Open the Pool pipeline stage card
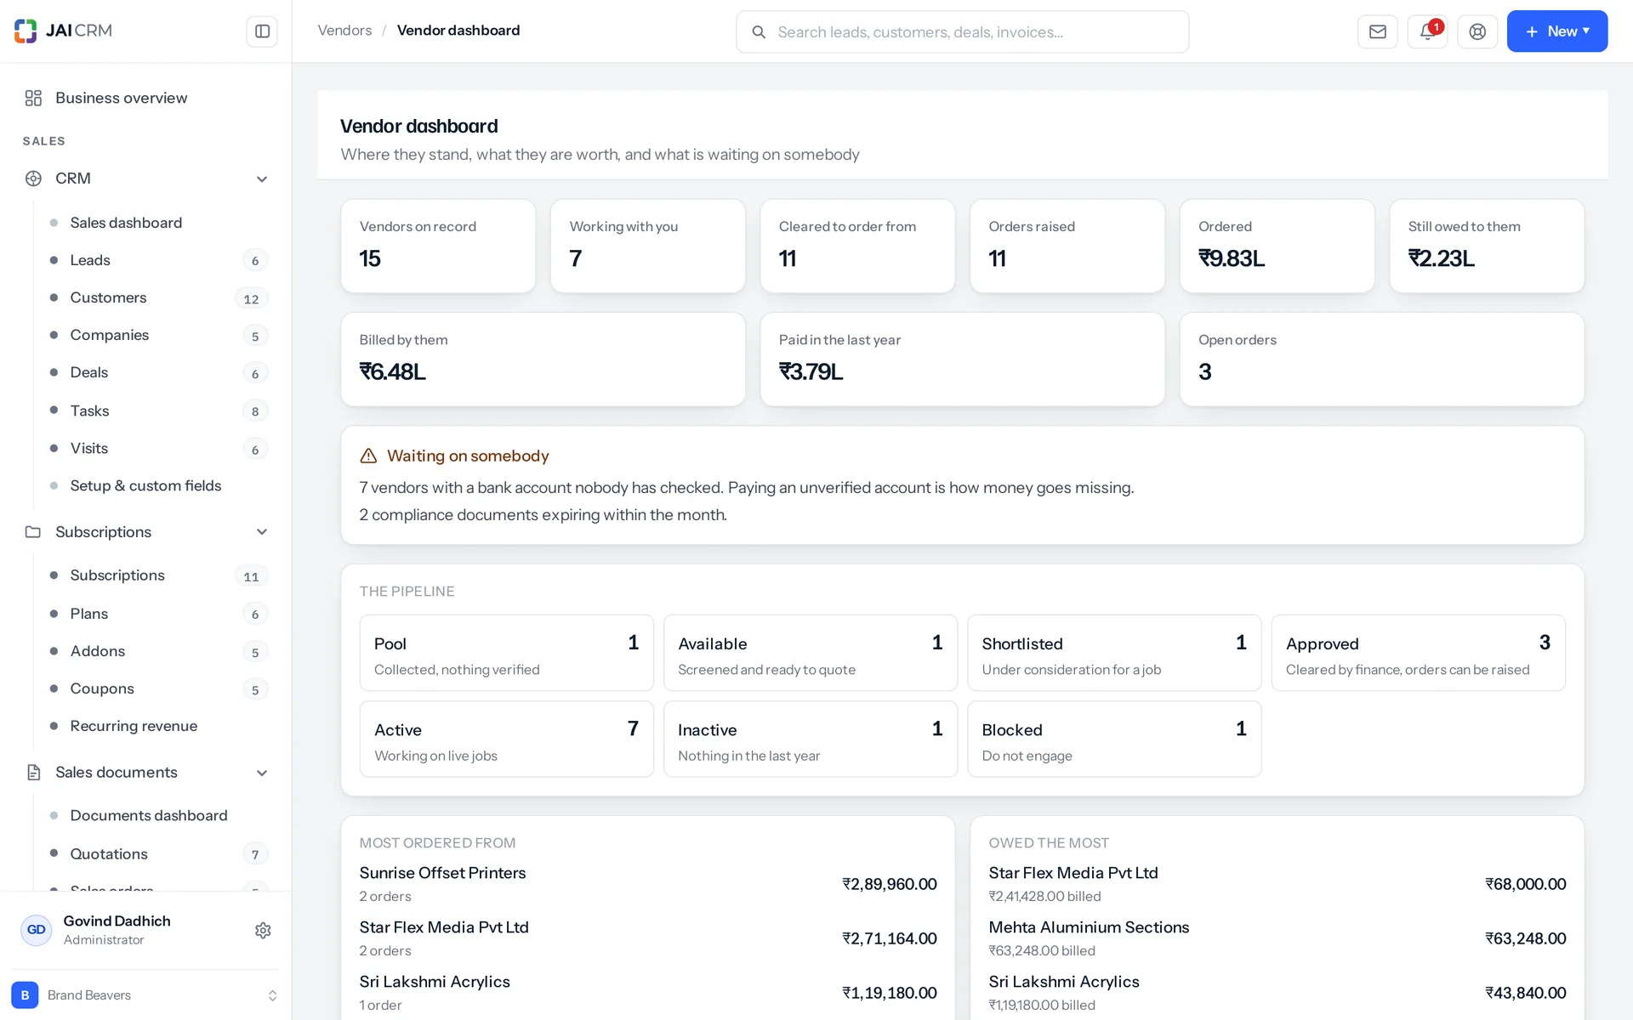This screenshot has height=1020, width=1633. coord(506,653)
